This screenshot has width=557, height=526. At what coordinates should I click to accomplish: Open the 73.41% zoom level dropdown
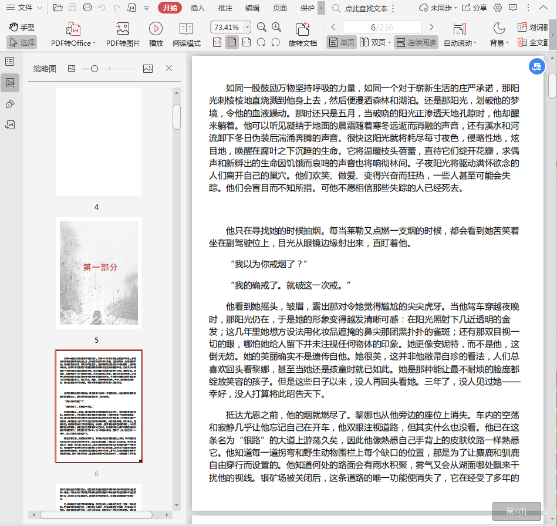click(x=247, y=28)
